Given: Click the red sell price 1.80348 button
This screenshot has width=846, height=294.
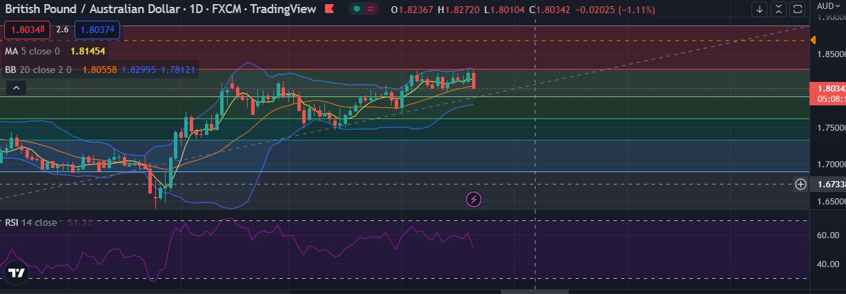Looking at the screenshot, I should [28, 30].
